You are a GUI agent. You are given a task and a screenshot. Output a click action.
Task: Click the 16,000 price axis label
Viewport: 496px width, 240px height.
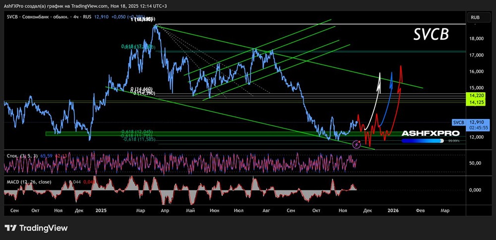[477, 72]
